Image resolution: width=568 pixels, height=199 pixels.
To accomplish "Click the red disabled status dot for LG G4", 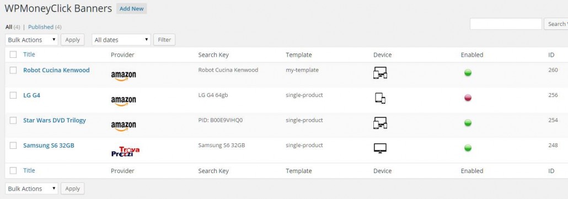I will 468,98.
